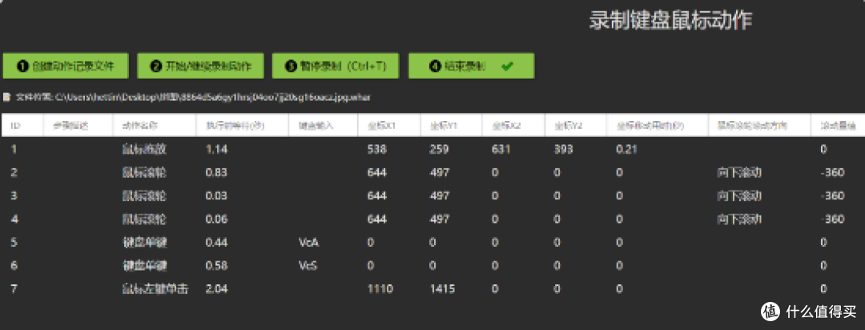Start recording with 开始/继续录制动作 button
The width and height of the screenshot is (865, 330).
point(200,66)
